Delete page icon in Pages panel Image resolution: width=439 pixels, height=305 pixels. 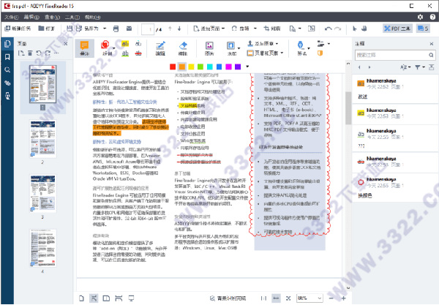(x=30, y=53)
